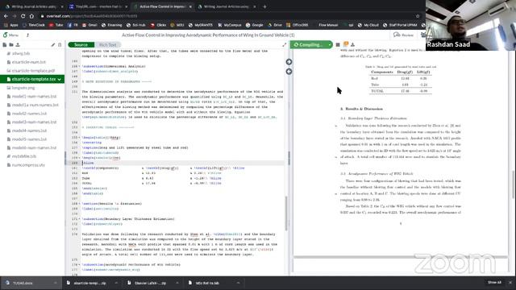Open the FB bookmark

73,25
